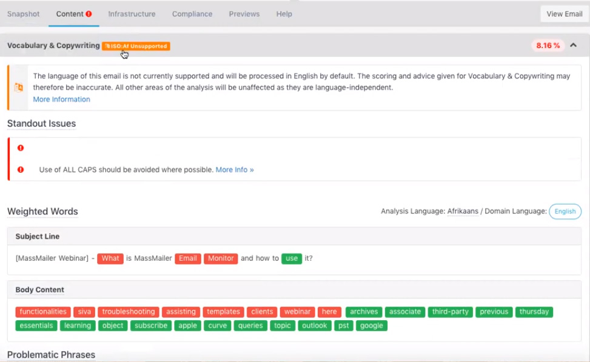590x362 pixels.
Task: Click the 'webinar' word tag
Action: click(x=297, y=312)
